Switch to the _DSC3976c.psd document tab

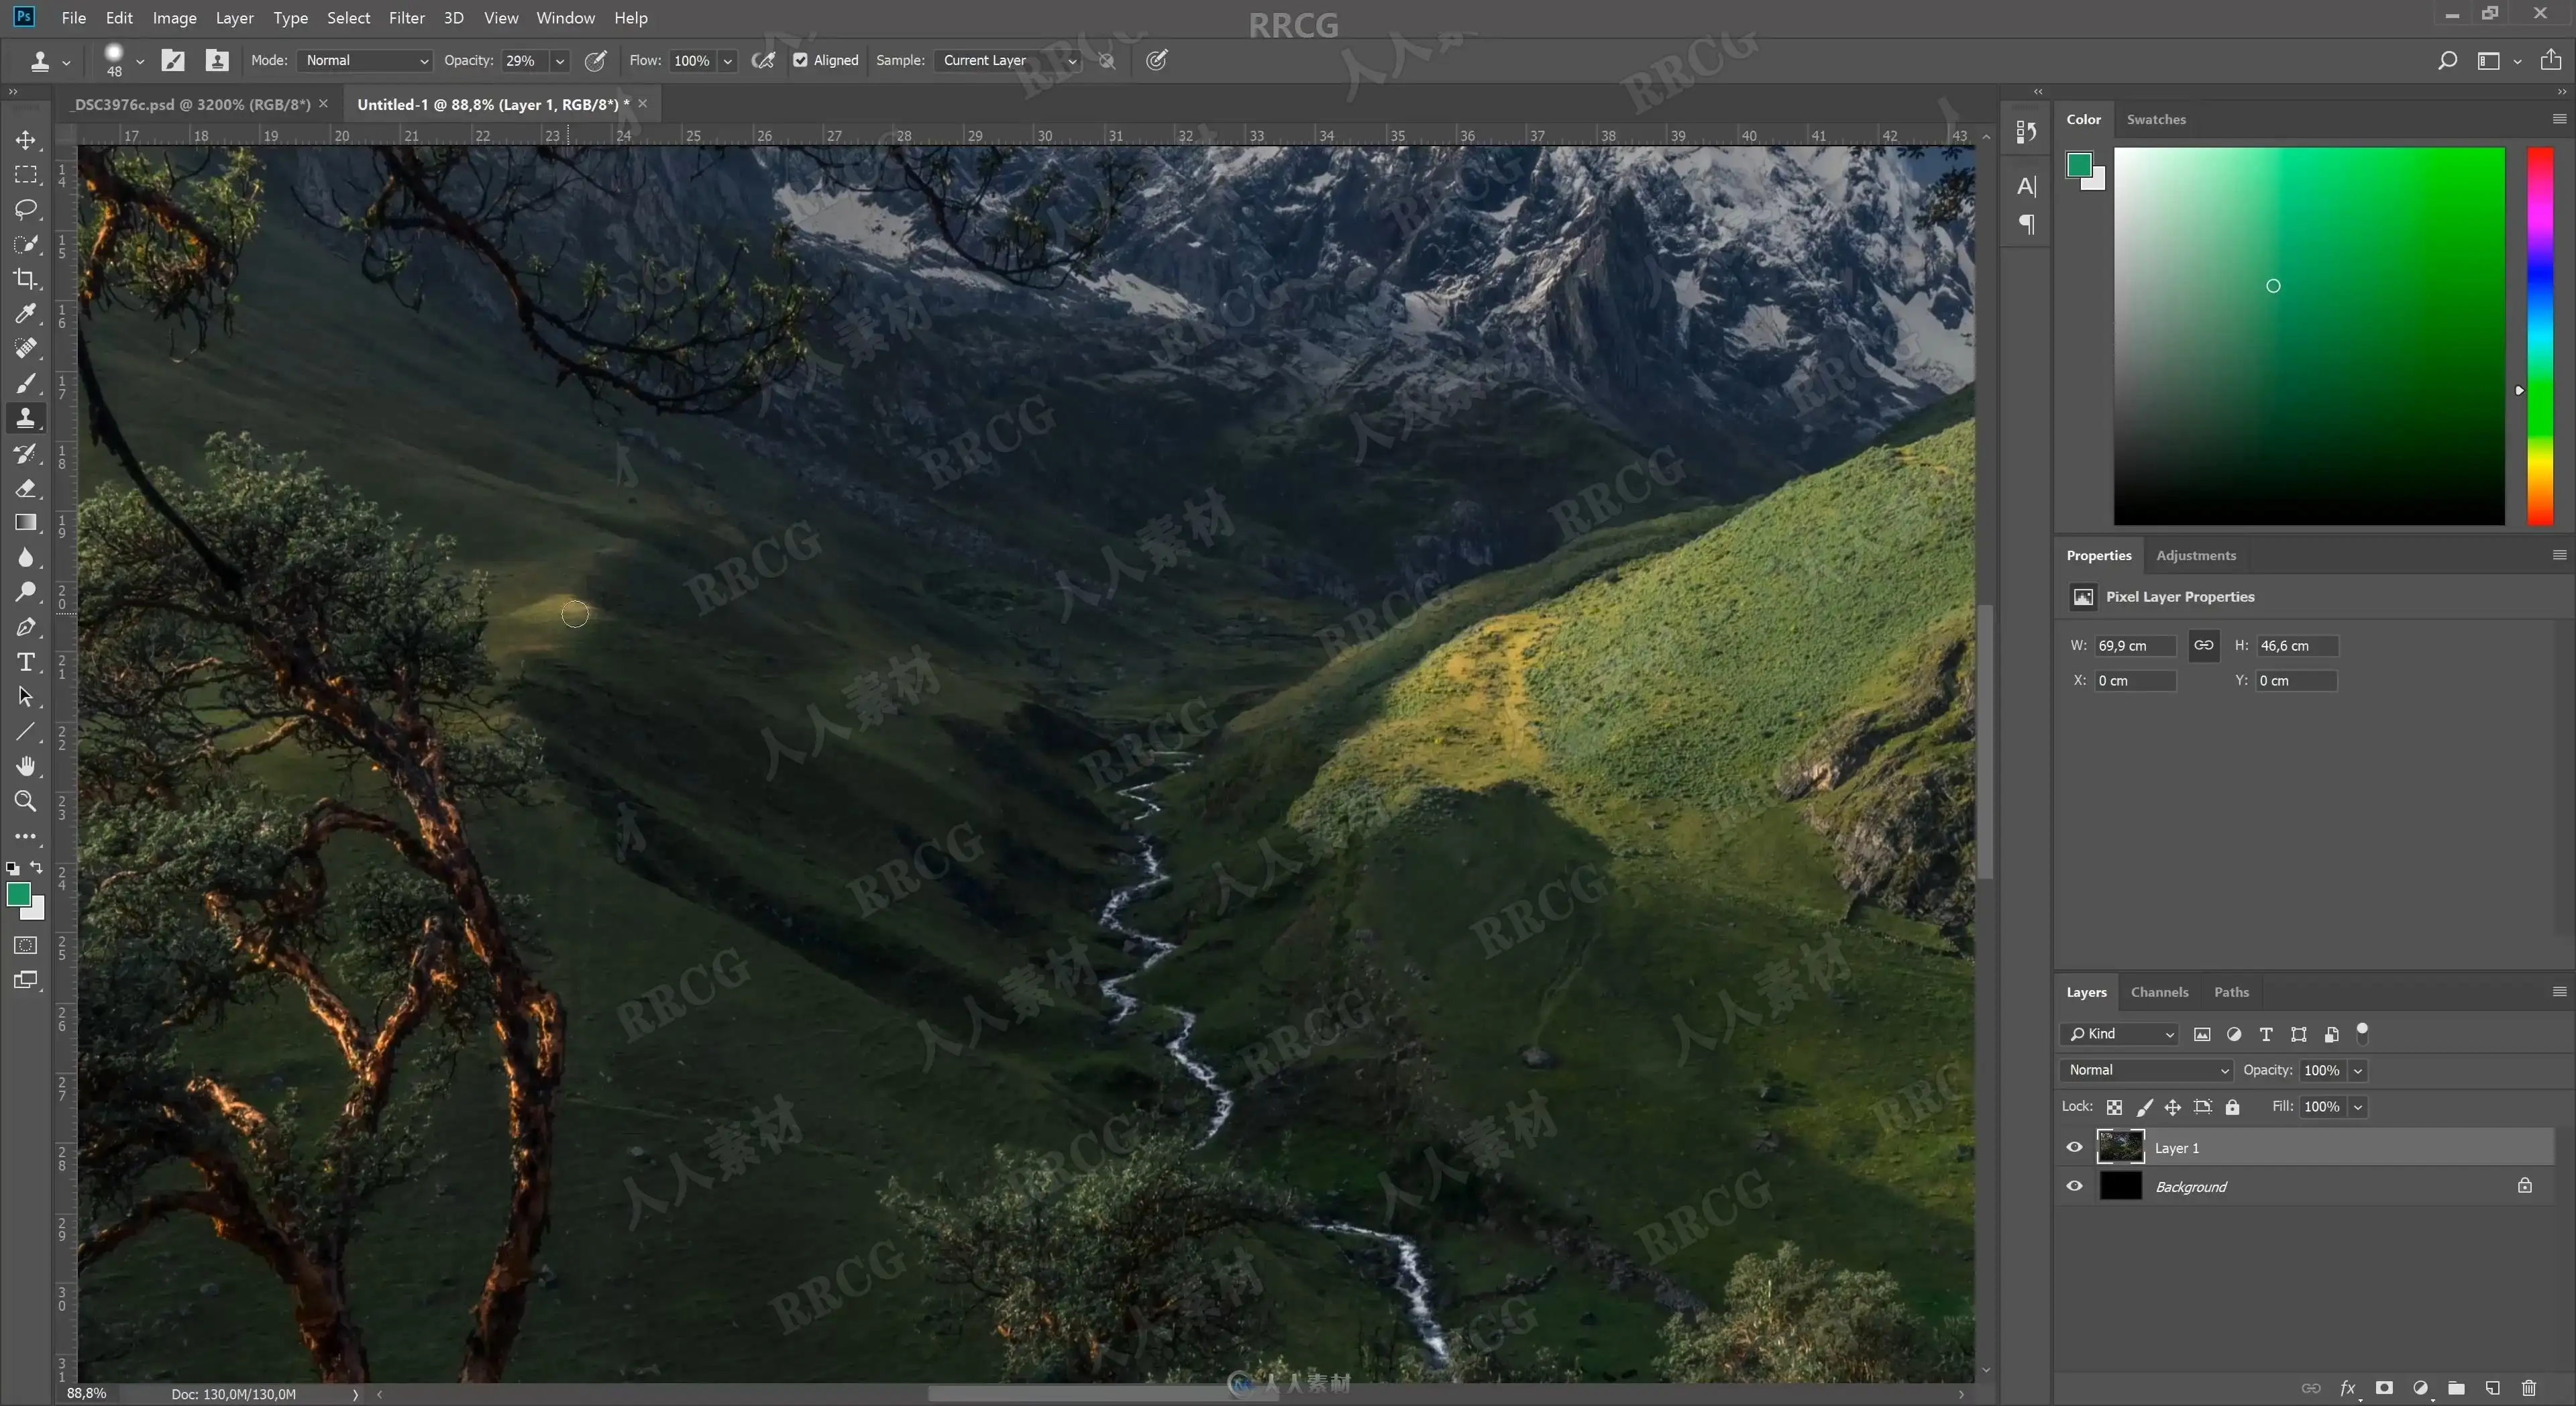pyautogui.click(x=192, y=104)
